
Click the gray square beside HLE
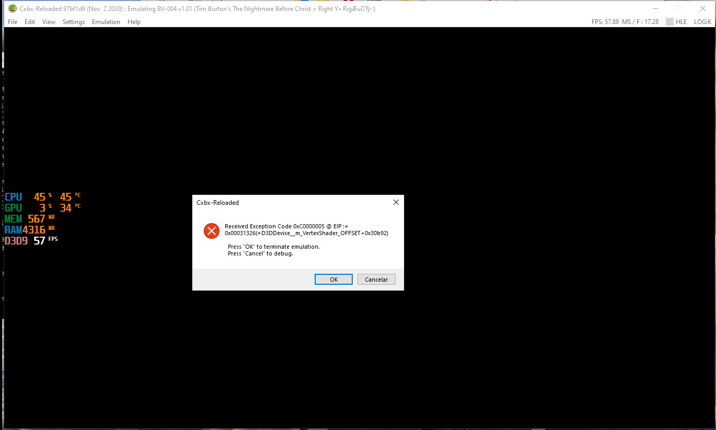(x=669, y=22)
